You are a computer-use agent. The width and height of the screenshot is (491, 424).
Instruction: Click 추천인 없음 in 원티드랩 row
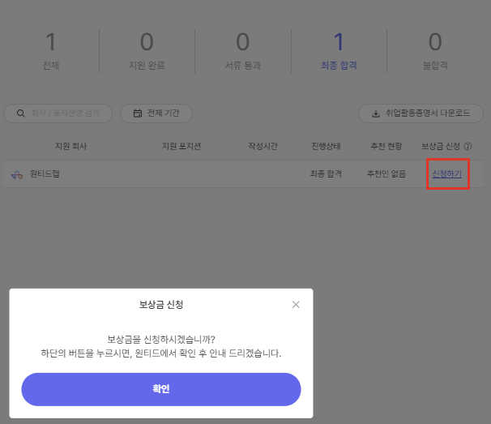point(386,174)
